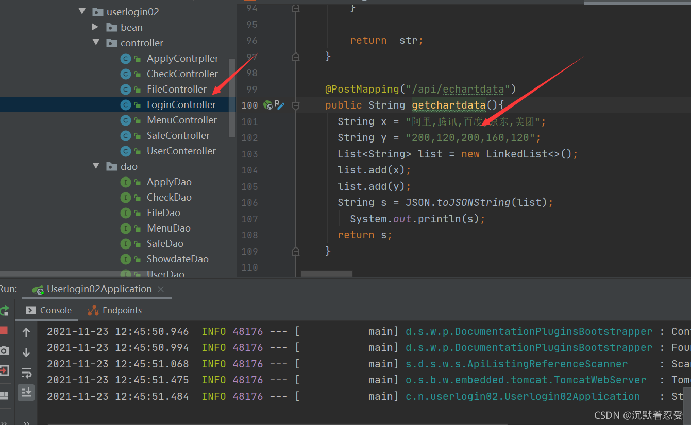Click list.add(x) on line 104
Screen dimensions: 691x425
[374, 170]
